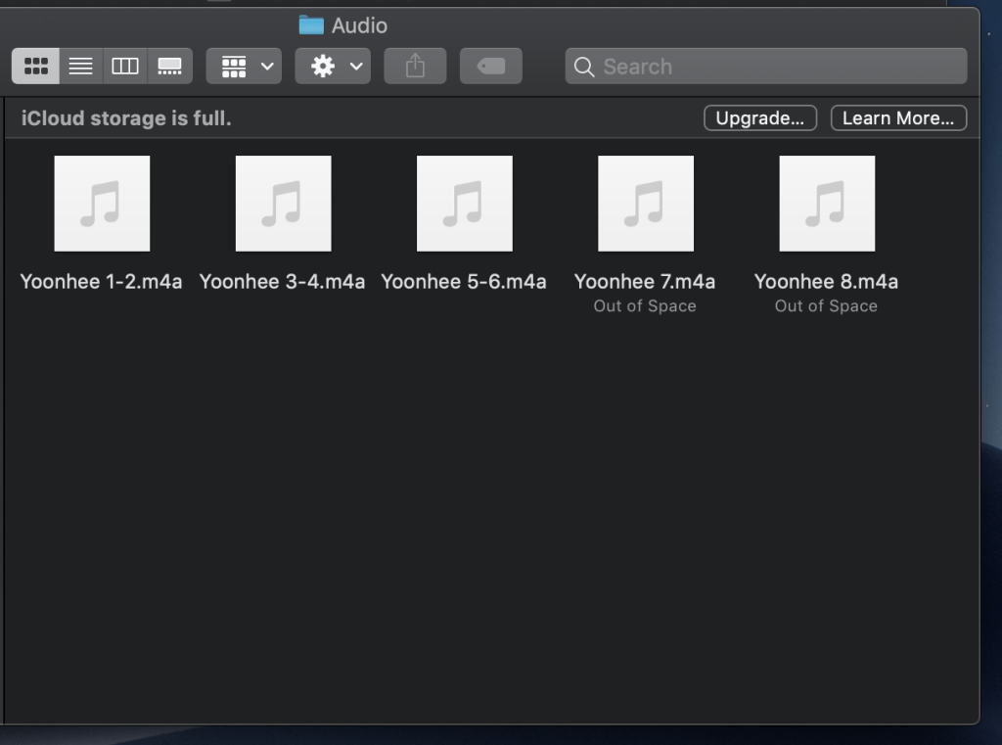Screen dimensions: 1002x745
Task: Switch to gallery view mode
Action: pos(169,67)
